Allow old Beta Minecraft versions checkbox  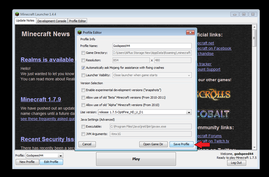(83, 97)
